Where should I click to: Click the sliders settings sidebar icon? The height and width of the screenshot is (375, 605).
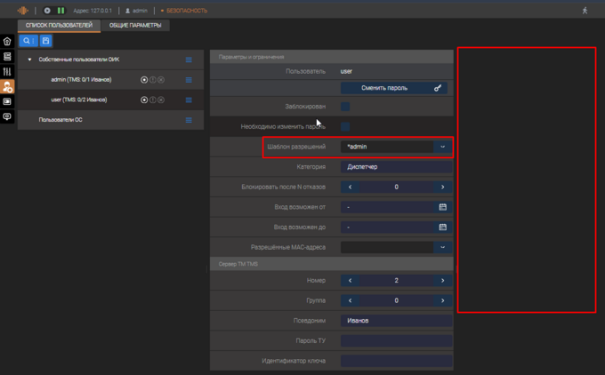pyautogui.click(x=8, y=71)
